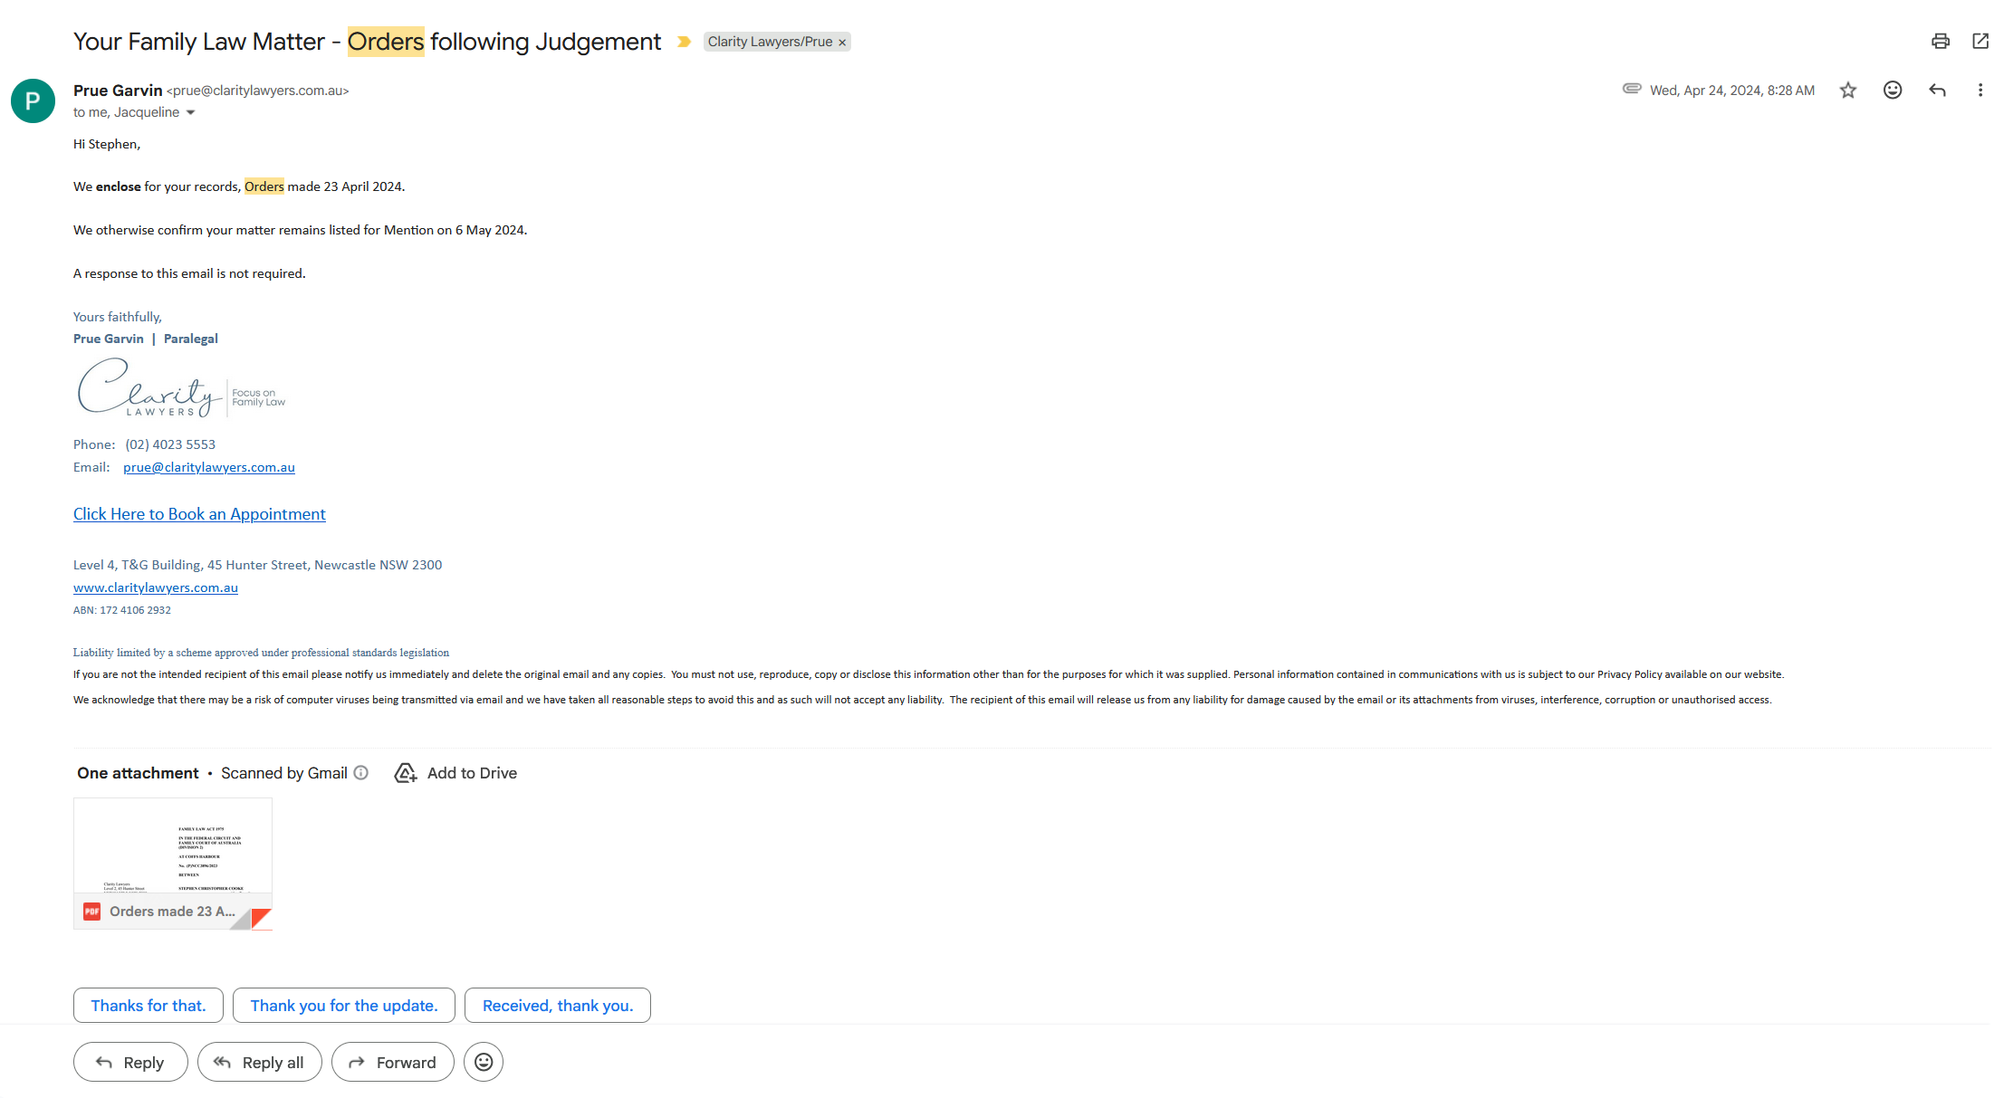This screenshot has height=1098, width=1994.
Task: Click the important marker next to subject
Action: coord(685,42)
